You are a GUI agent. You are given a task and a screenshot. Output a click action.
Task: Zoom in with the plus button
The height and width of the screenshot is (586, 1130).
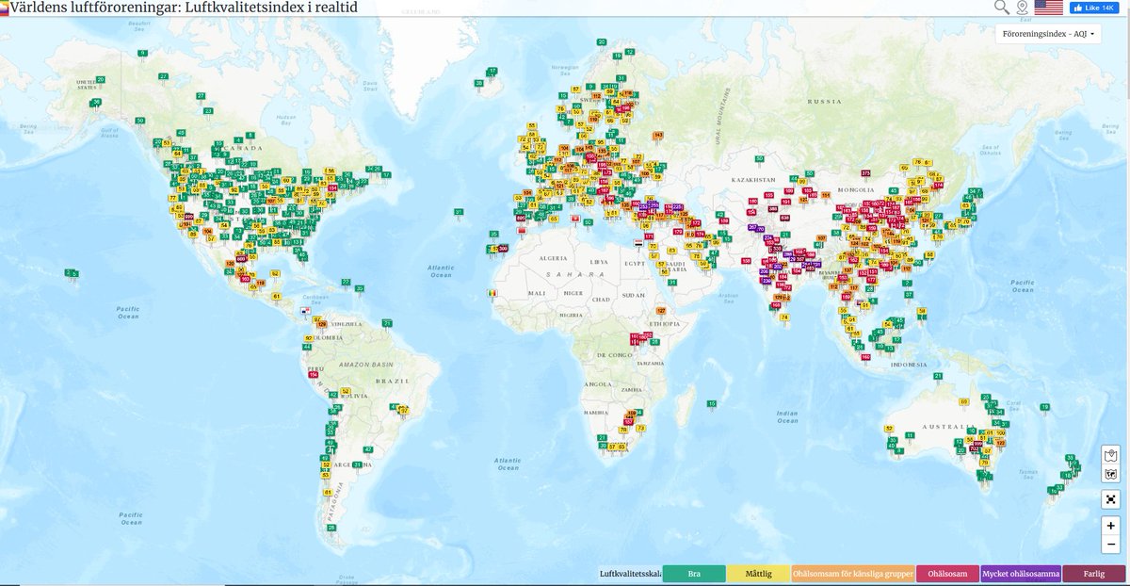pos(1111,526)
